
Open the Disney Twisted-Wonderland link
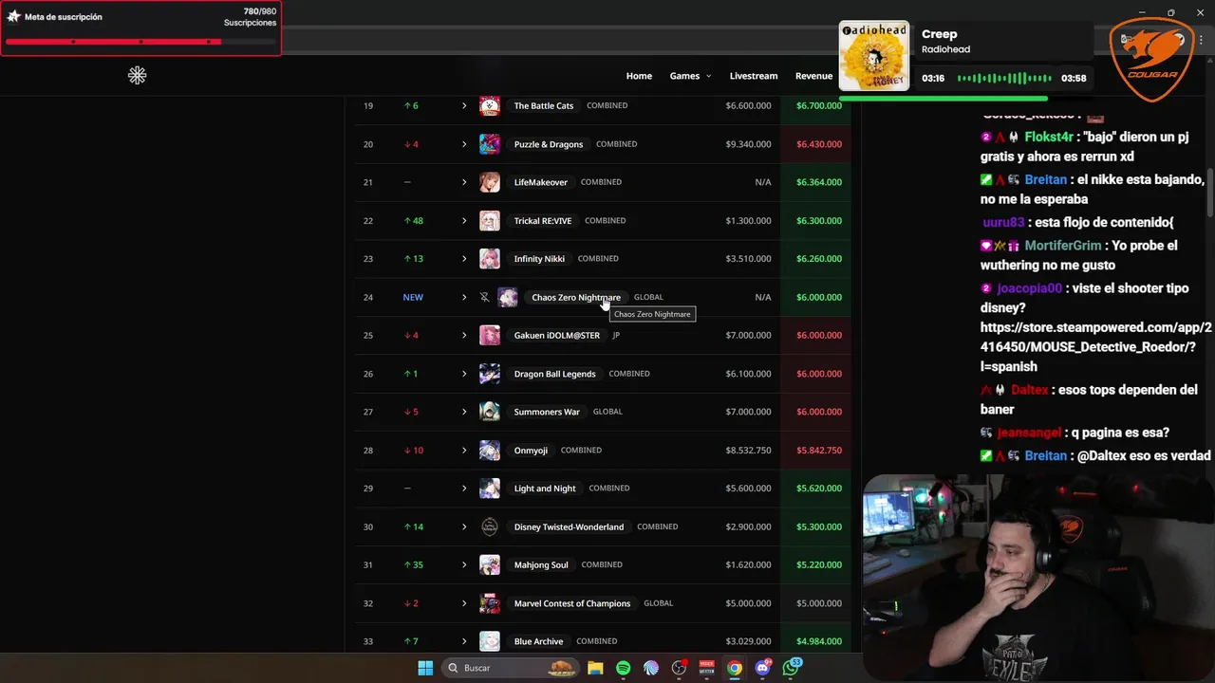click(x=569, y=526)
